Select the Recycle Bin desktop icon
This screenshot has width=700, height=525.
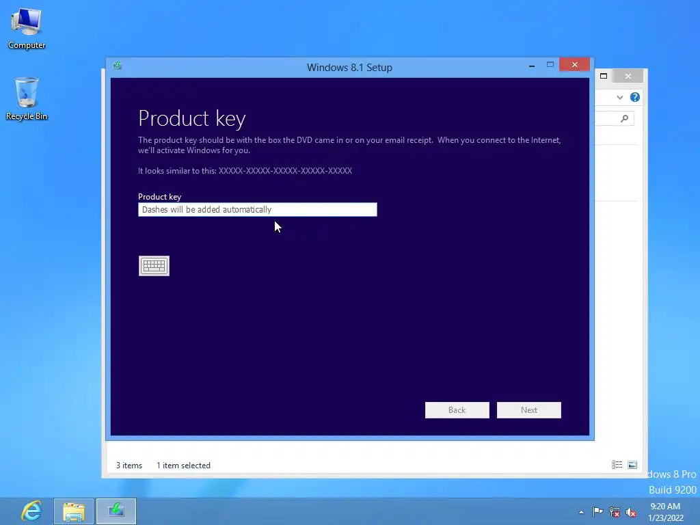(27, 98)
